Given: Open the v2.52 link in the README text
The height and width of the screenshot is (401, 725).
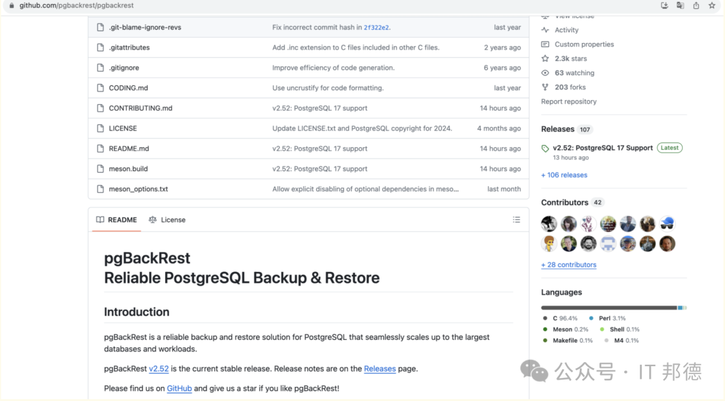Looking at the screenshot, I should pyautogui.click(x=158, y=369).
